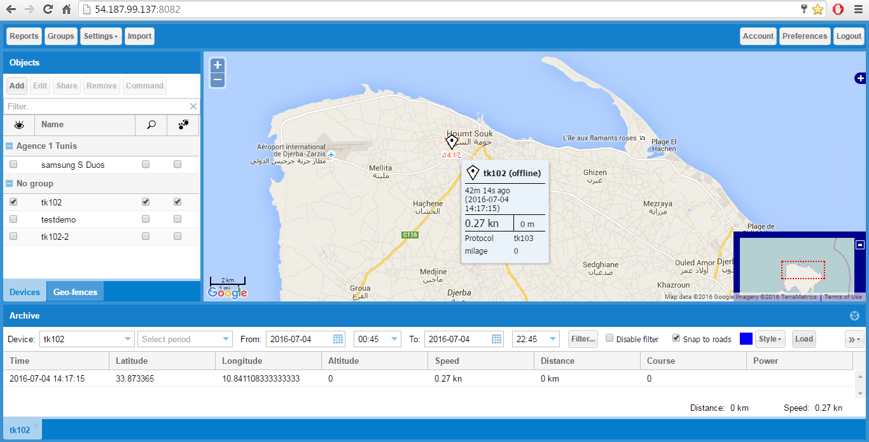
Task: Switch to the Devices tab
Action: pos(25,292)
